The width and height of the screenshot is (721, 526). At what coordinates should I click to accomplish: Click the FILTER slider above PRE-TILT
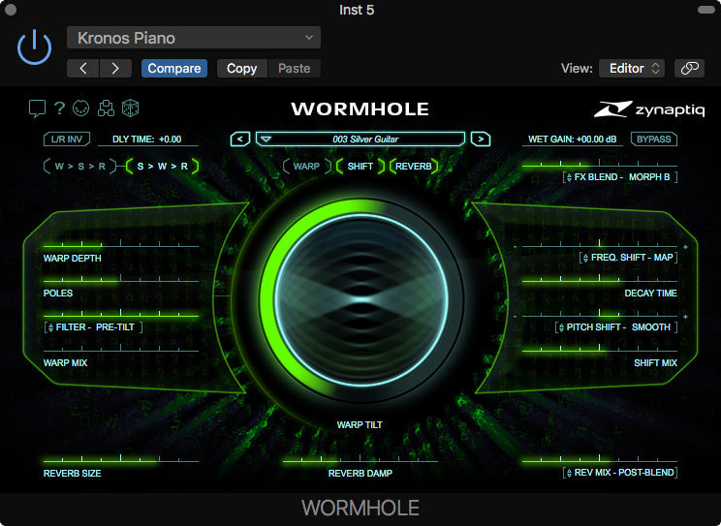click(x=121, y=315)
